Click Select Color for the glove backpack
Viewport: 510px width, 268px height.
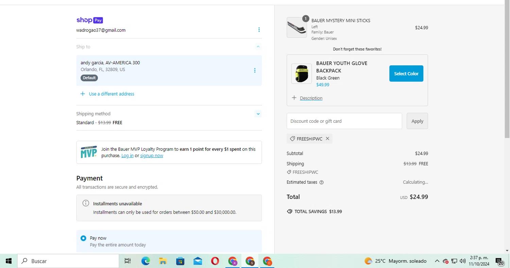pos(406,73)
